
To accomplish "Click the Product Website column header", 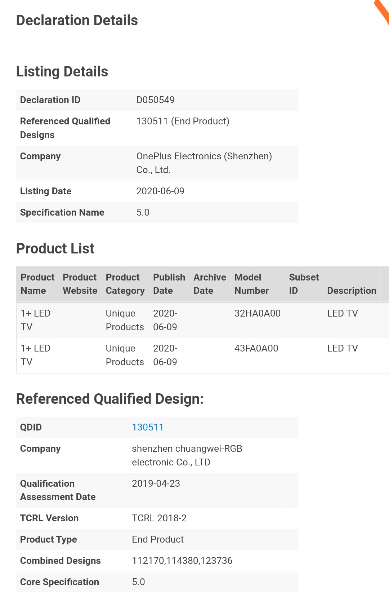I will pos(80,284).
